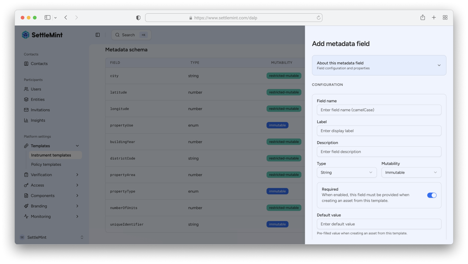Open the SettleMint organization switcher
Viewport: 468px width, 264px height.
point(52,237)
